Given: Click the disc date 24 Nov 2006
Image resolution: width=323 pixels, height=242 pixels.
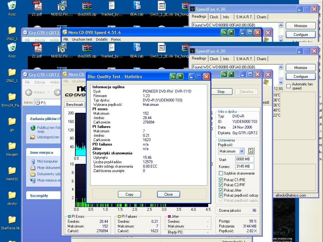Looking at the screenshot, I should pyautogui.click(x=242, y=127).
